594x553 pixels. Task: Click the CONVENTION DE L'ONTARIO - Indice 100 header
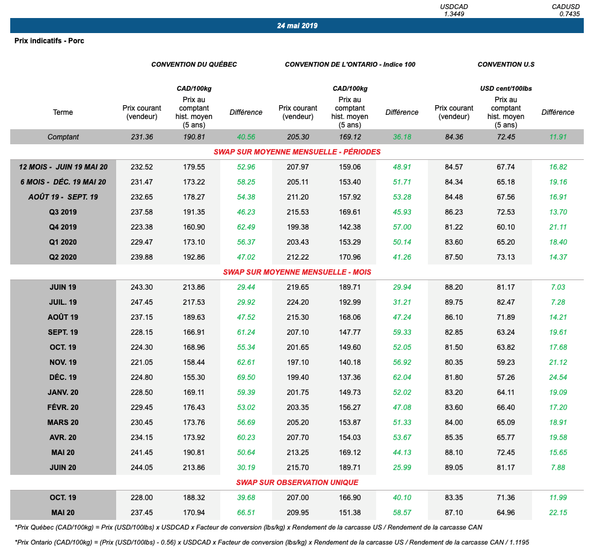(350, 64)
